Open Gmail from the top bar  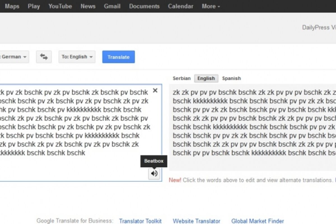pos(112,6)
